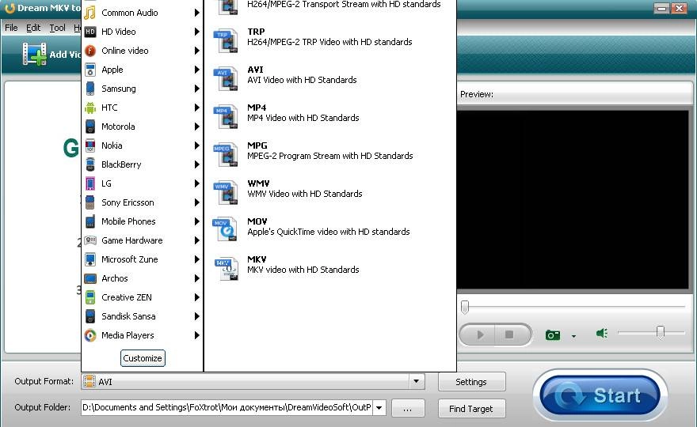The width and height of the screenshot is (697, 427).
Task: Click the Sony Ericsson phone icon
Action: (x=90, y=202)
